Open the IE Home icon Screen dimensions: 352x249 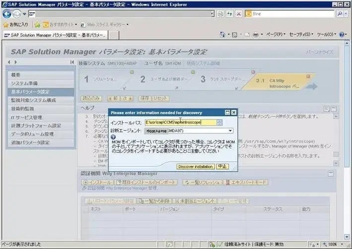[222, 35]
